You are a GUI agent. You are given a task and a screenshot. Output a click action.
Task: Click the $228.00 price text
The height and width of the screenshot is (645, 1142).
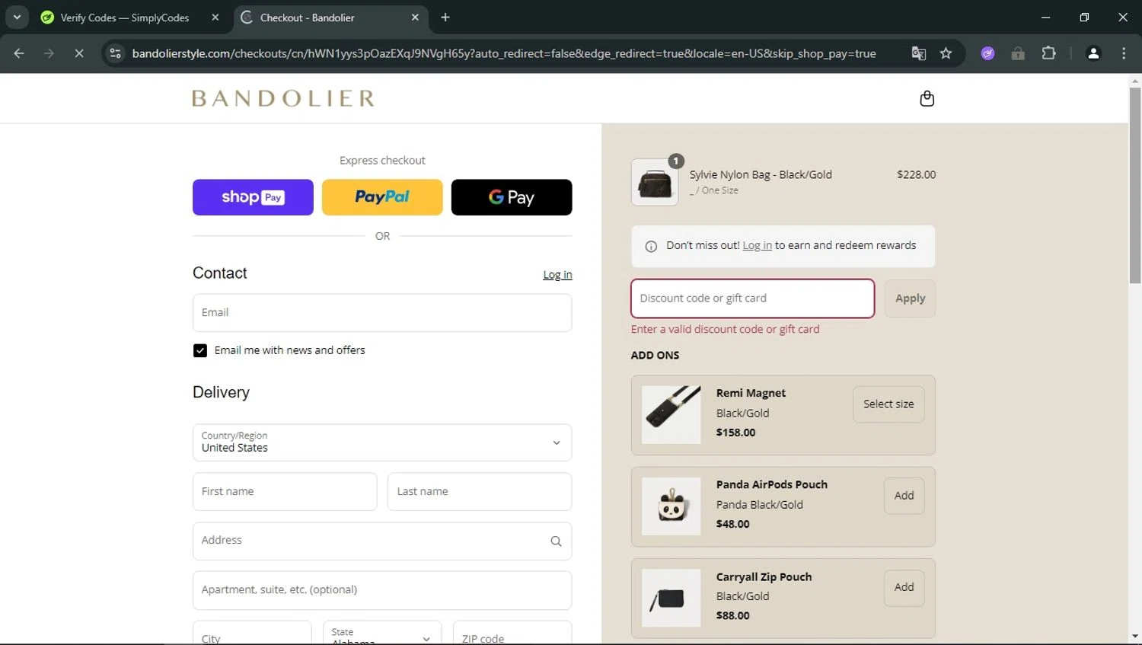click(916, 174)
